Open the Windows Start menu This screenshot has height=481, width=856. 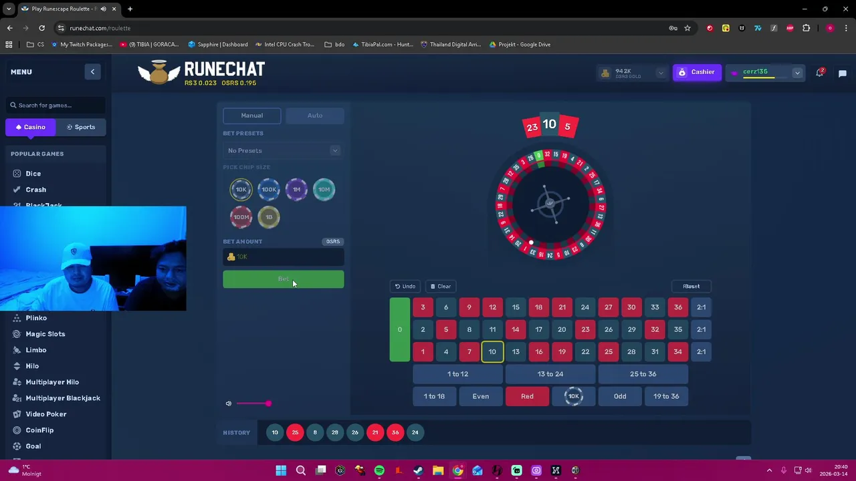281,470
